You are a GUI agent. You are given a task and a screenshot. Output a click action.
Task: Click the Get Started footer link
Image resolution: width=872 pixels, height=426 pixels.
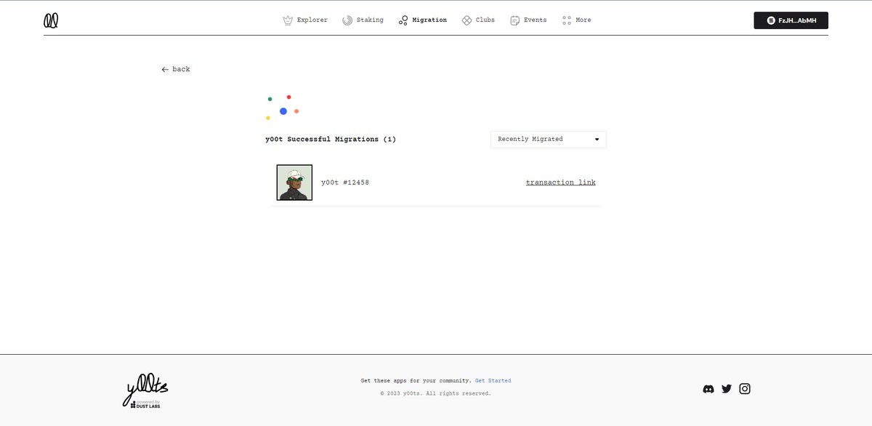click(x=493, y=381)
